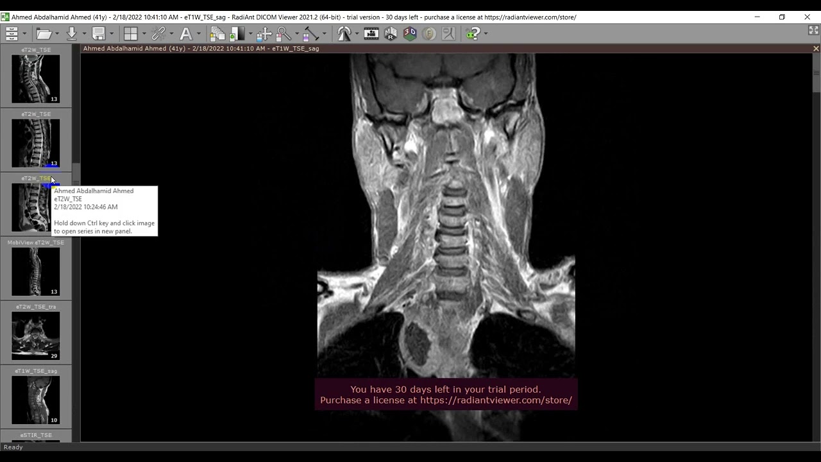Open the series list panel icon

pyautogui.click(x=12, y=33)
